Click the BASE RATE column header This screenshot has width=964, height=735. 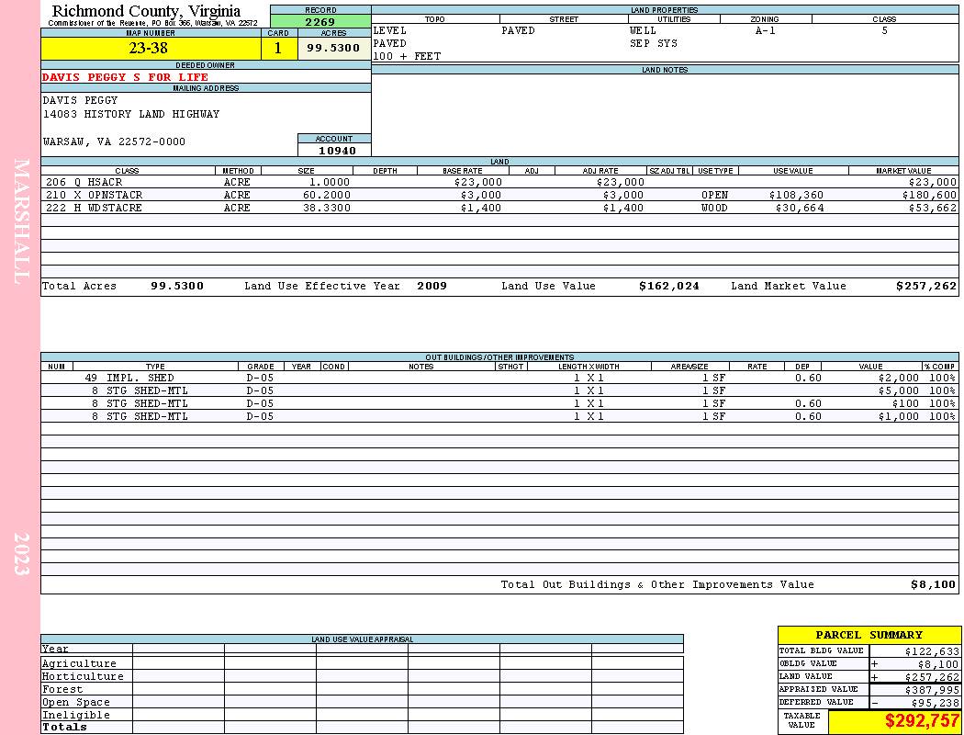463,171
